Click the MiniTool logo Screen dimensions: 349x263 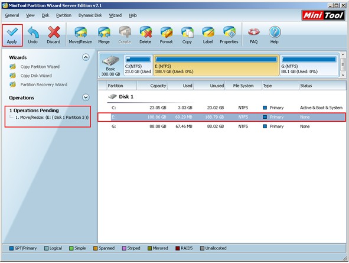pyautogui.click(x=323, y=15)
